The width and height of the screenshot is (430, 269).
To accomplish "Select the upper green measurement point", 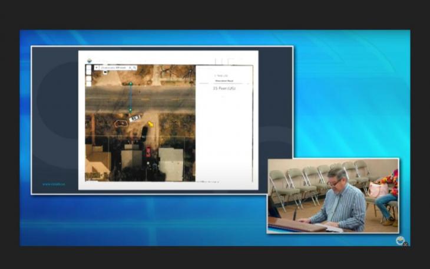I will [131, 84].
